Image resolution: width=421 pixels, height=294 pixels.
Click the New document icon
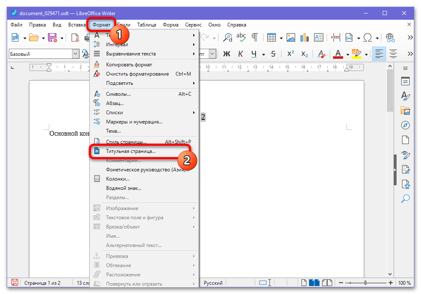[15, 38]
